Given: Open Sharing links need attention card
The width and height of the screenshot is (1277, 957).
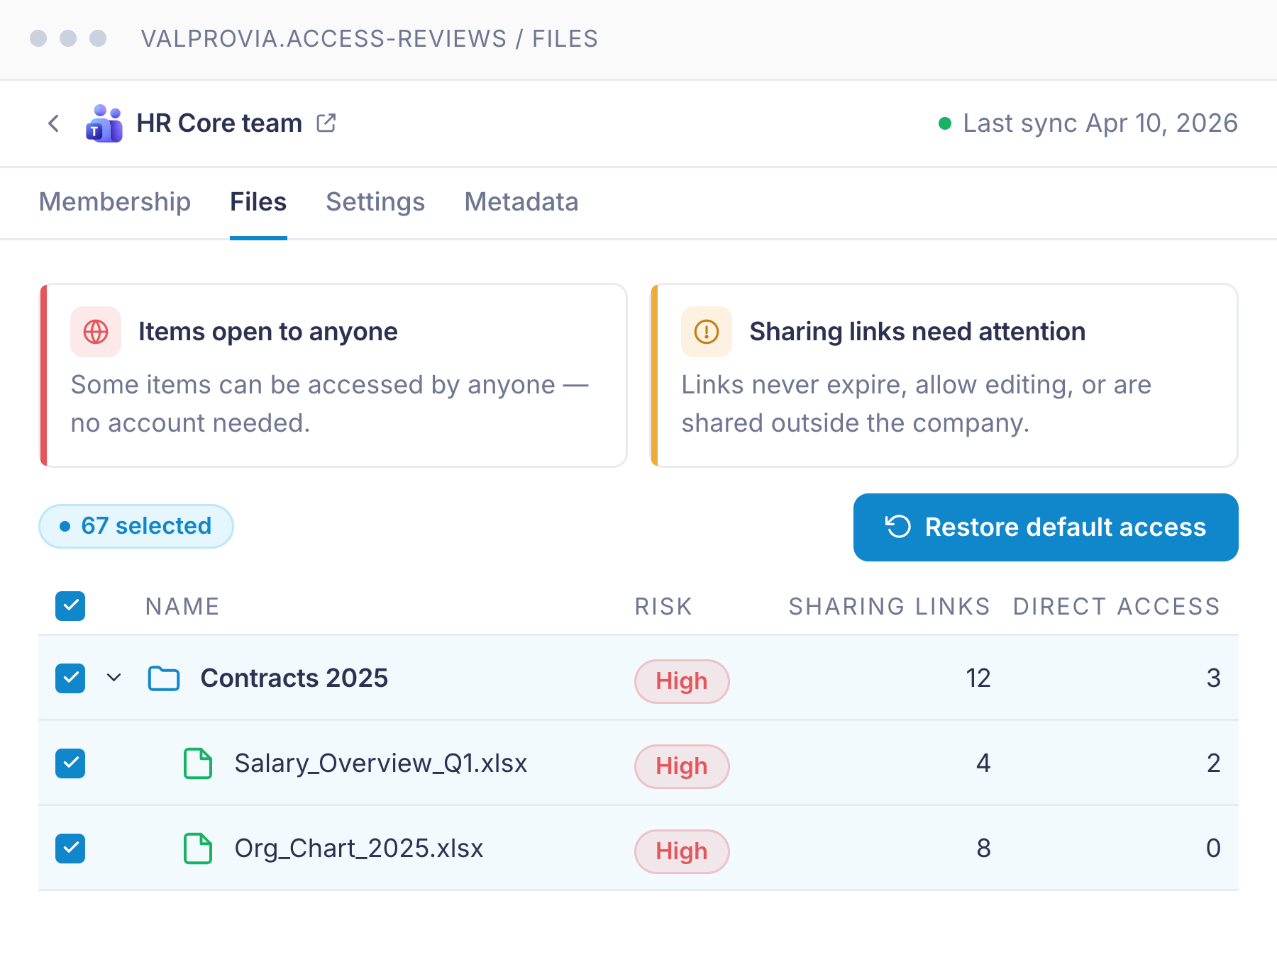Looking at the screenshot, I should [944, 376].
